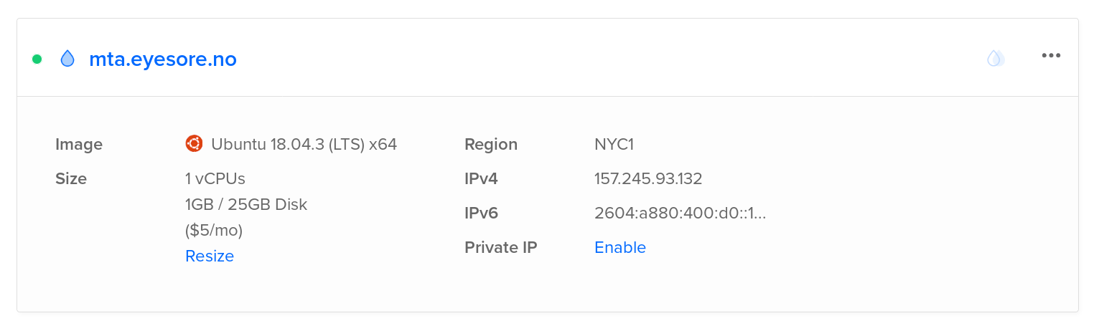Open the mta.eyesore.no droplet page

163,59
